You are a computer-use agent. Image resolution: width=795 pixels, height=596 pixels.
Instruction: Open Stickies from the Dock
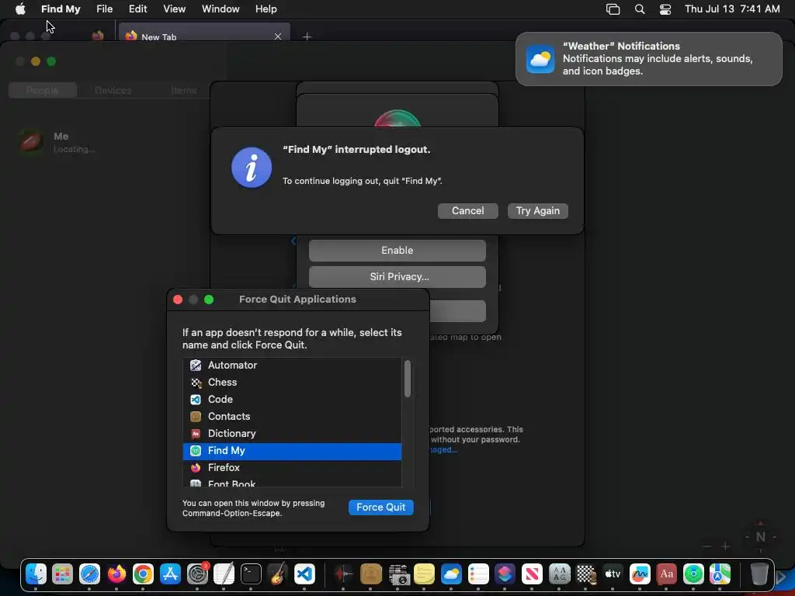pyautogui.click(x=425, y=574)
